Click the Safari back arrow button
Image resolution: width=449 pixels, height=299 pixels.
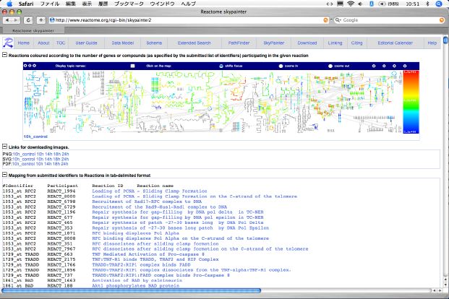tap(7, 19)
